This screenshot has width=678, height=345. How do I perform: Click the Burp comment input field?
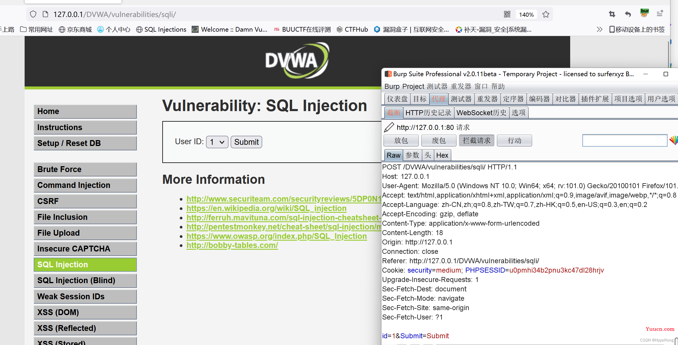coord(625,140)
